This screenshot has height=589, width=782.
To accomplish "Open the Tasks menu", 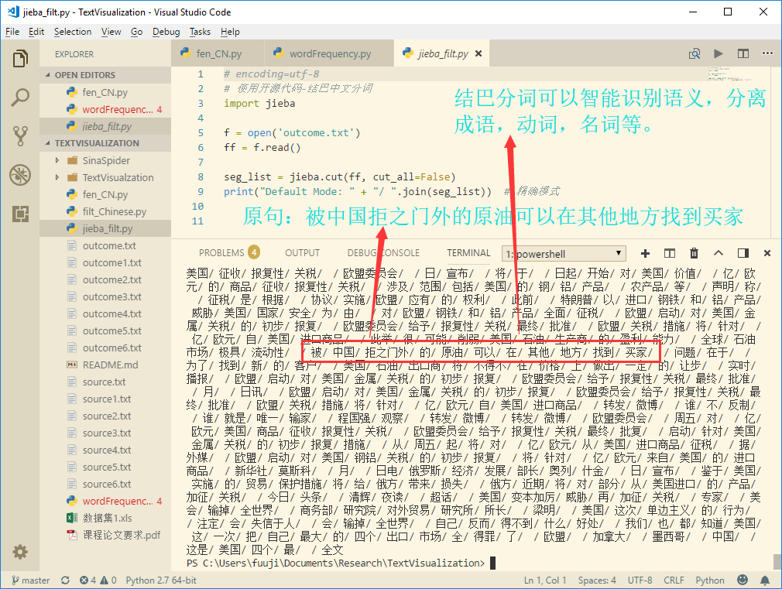I will click(x=200, y=32).
